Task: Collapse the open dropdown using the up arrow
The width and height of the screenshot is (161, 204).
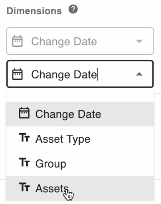Action: pyautogui.click(x=139, y=74)
